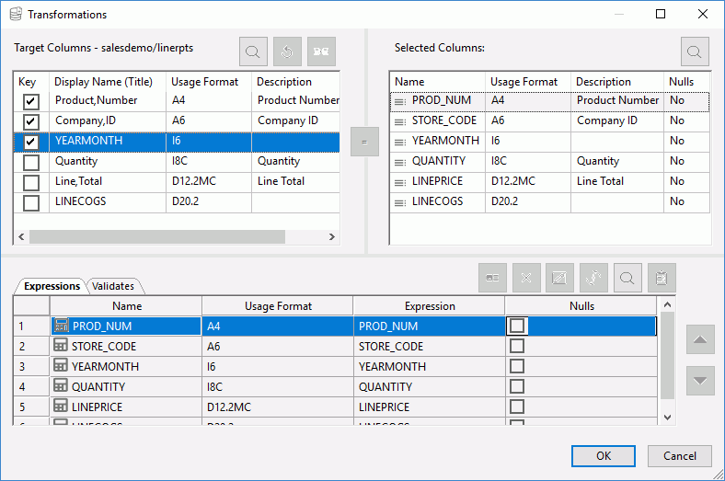Click the search icon beside Selected Columns

(x=695, y=52)
